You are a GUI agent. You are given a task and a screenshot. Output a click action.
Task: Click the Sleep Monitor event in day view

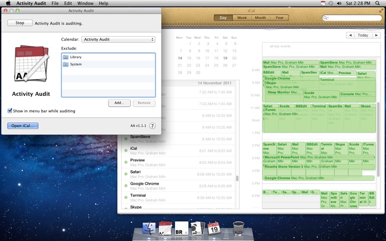click(x=285, y=93)
